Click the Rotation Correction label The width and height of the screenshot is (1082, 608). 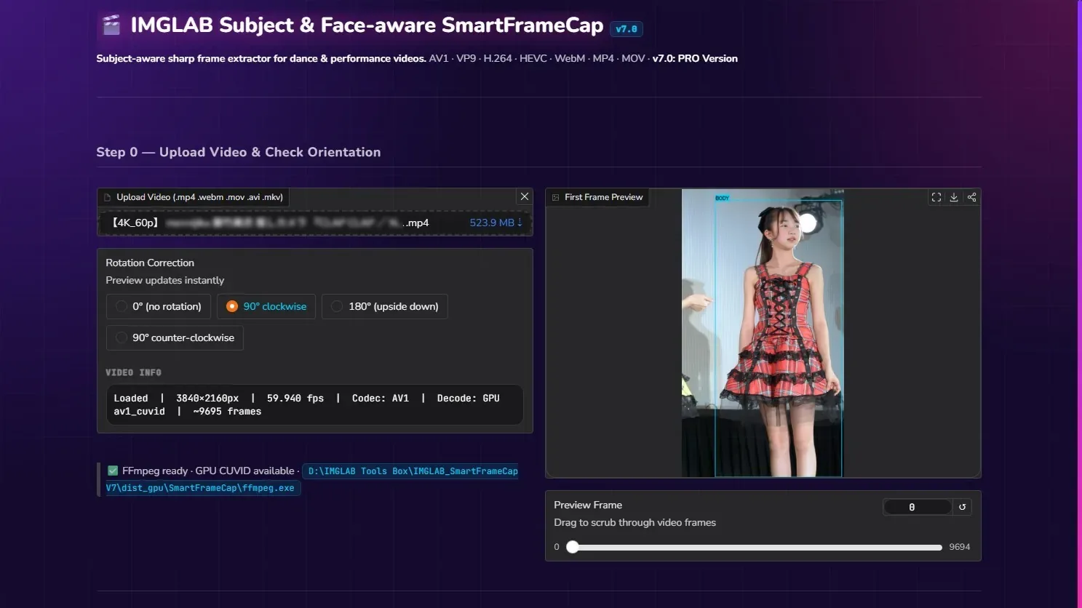coord(150,263)
